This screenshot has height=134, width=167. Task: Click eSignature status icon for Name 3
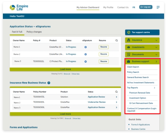pos(85,62)
